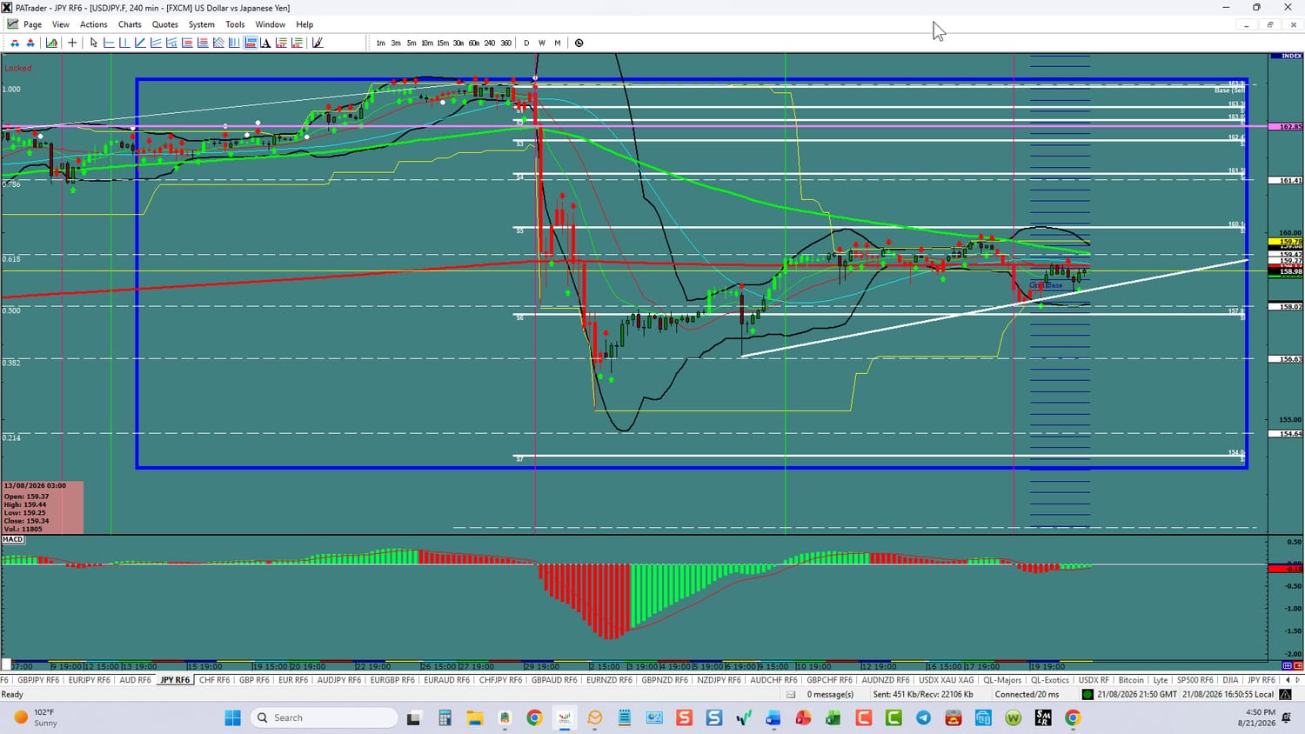
Task: Click the OHLC data box for 13/08/2026
Action: click(x=43, y=507)
